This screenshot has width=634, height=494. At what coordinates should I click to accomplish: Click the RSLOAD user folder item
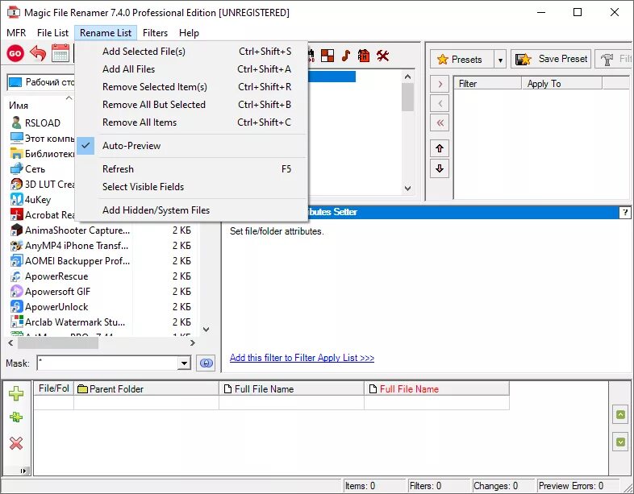point(35,122)
